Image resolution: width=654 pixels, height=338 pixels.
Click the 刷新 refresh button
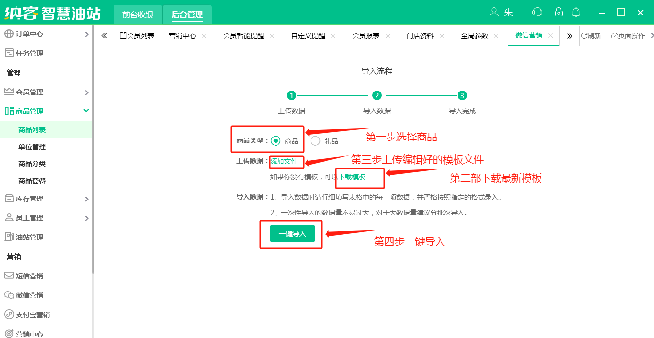591,36
